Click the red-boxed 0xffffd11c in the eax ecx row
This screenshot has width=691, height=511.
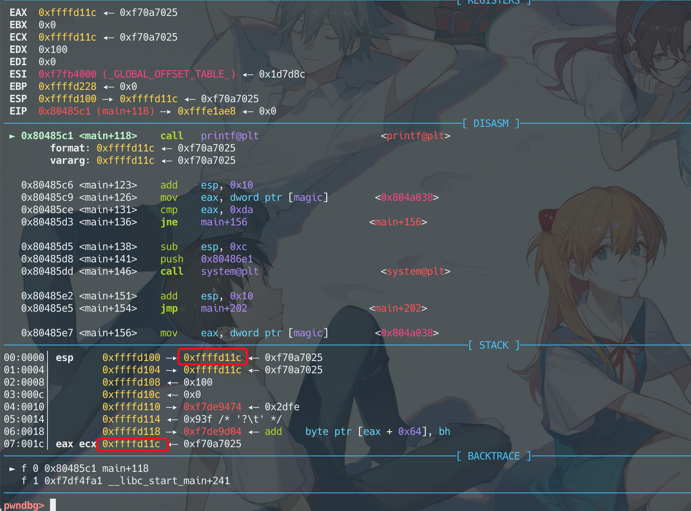[x=131, y=444]
